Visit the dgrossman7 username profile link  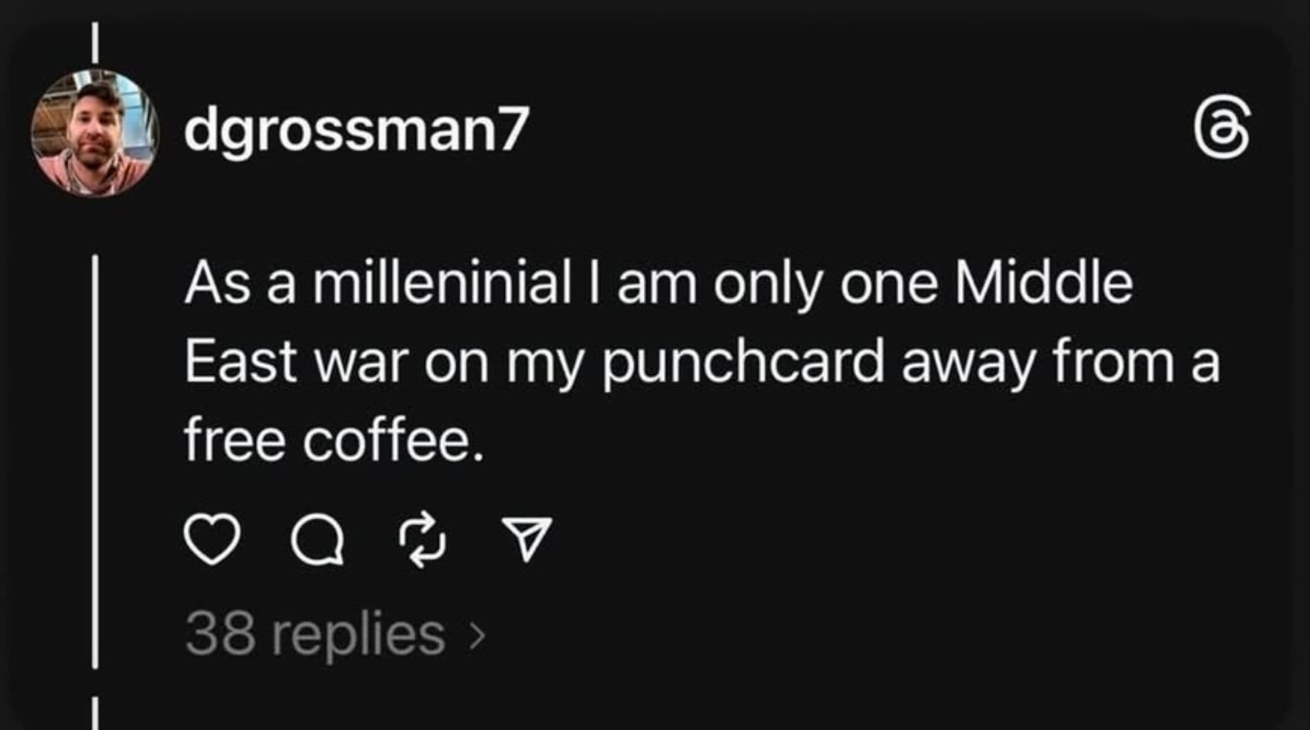pos(355,130)
